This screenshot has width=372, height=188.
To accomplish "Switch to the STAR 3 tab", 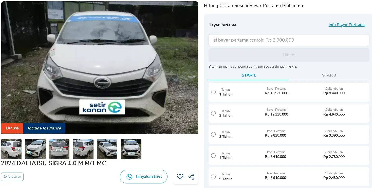I will click(x=329, y=75).
